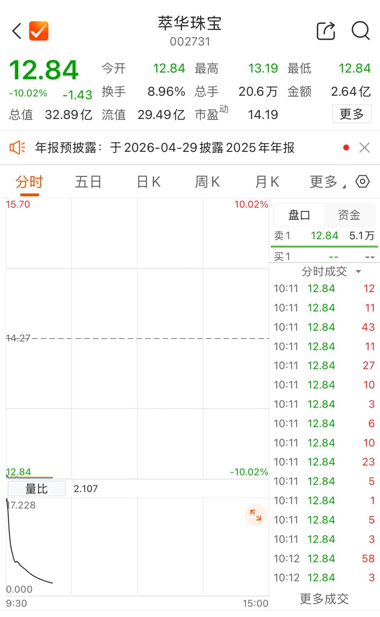Open the chart settings hexagon icon
The width and height of the screenshot is (380, 617).
pyautogui.click(x=362, y=182)
